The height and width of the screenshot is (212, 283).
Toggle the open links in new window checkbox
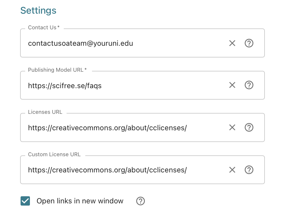[25, 201]
